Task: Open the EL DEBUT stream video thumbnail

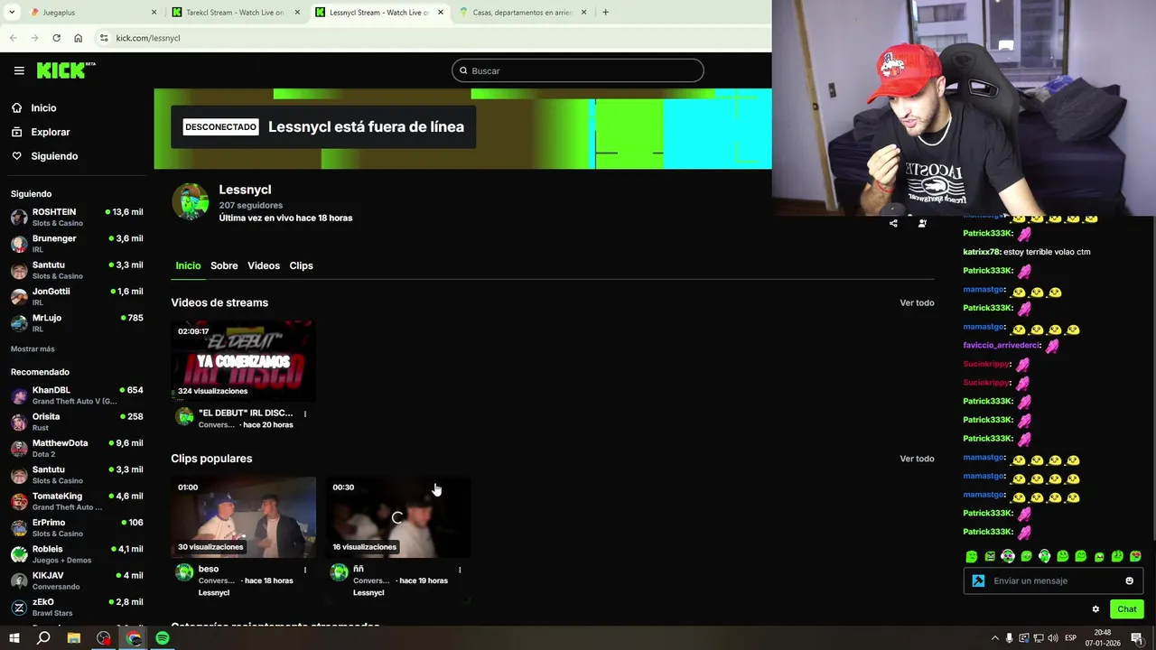Action: pyautogui.click(x=244, y=361)
